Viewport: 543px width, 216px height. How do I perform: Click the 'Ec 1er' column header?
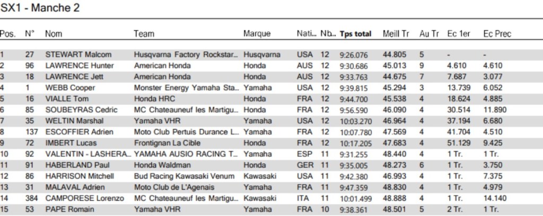(459, 34)
